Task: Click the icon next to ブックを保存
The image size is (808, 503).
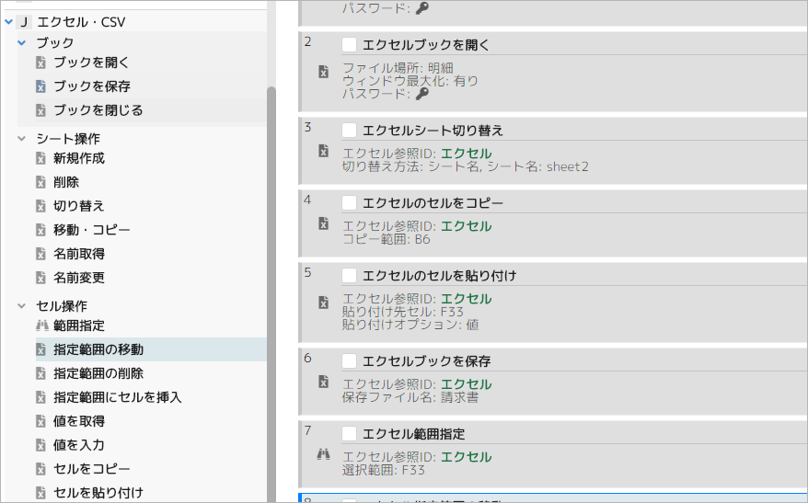Action: pos(40,86)
